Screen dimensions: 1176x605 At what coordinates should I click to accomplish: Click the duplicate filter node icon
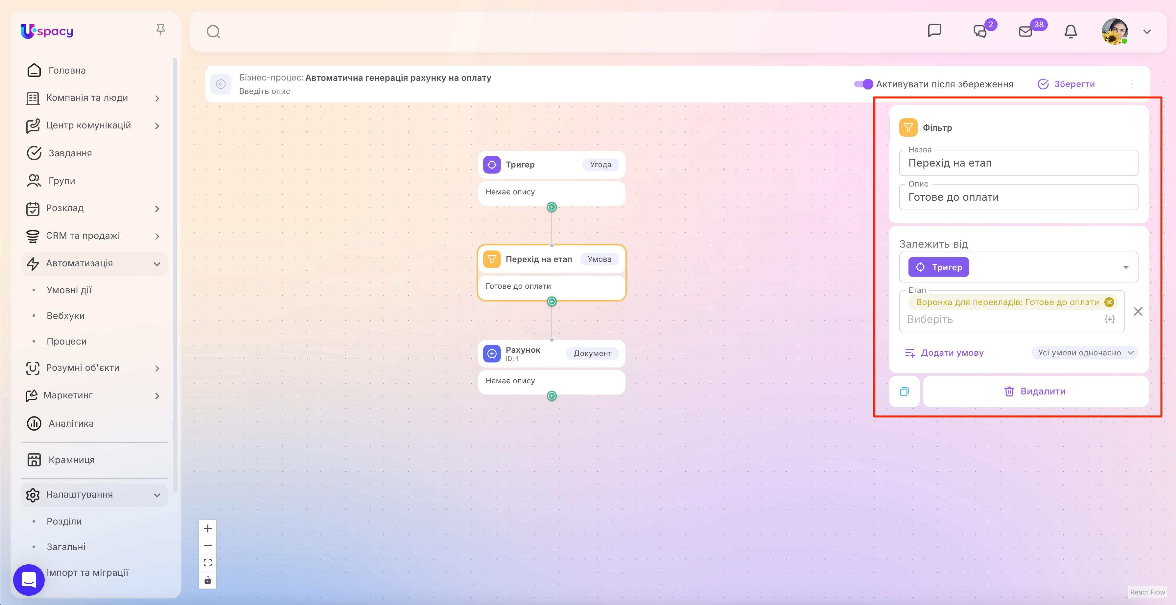(x=905, y=392)
